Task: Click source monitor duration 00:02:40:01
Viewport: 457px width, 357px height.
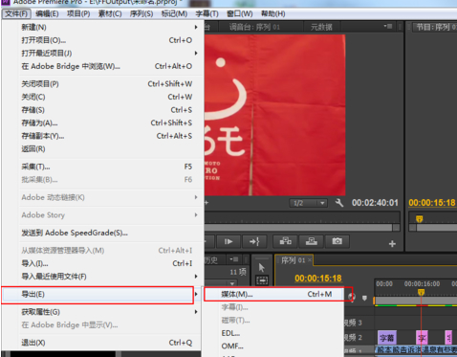Action: point(375,203)
